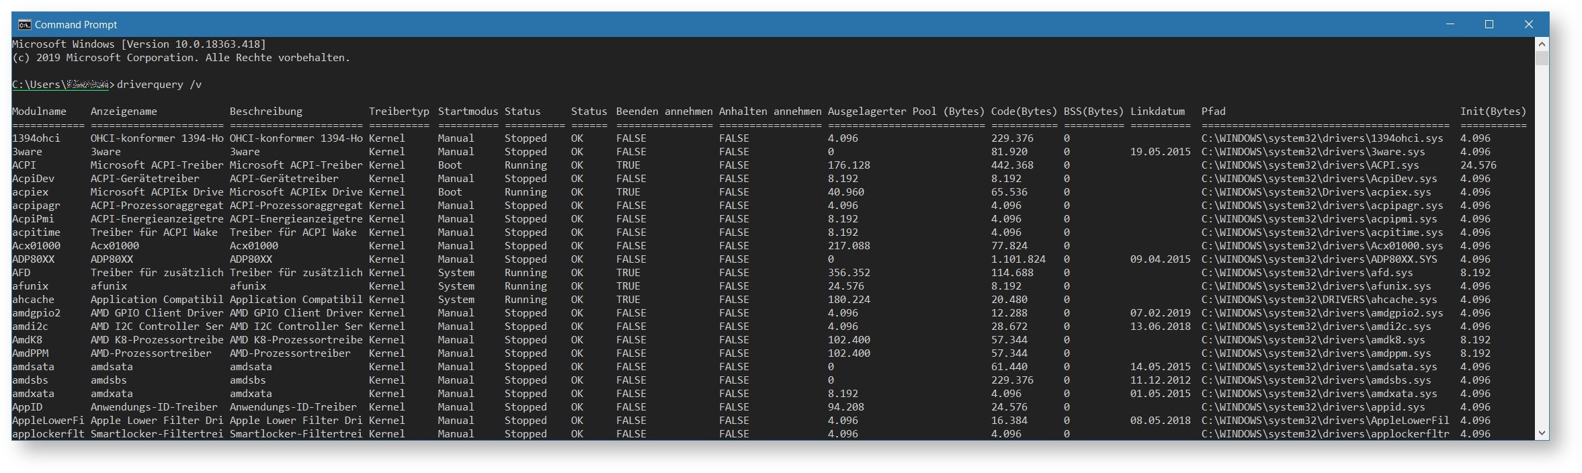The width and height of the screenshot is (1582, 473).
Task: Click the scrollbar up arrow
Action: pos(1542,44)
